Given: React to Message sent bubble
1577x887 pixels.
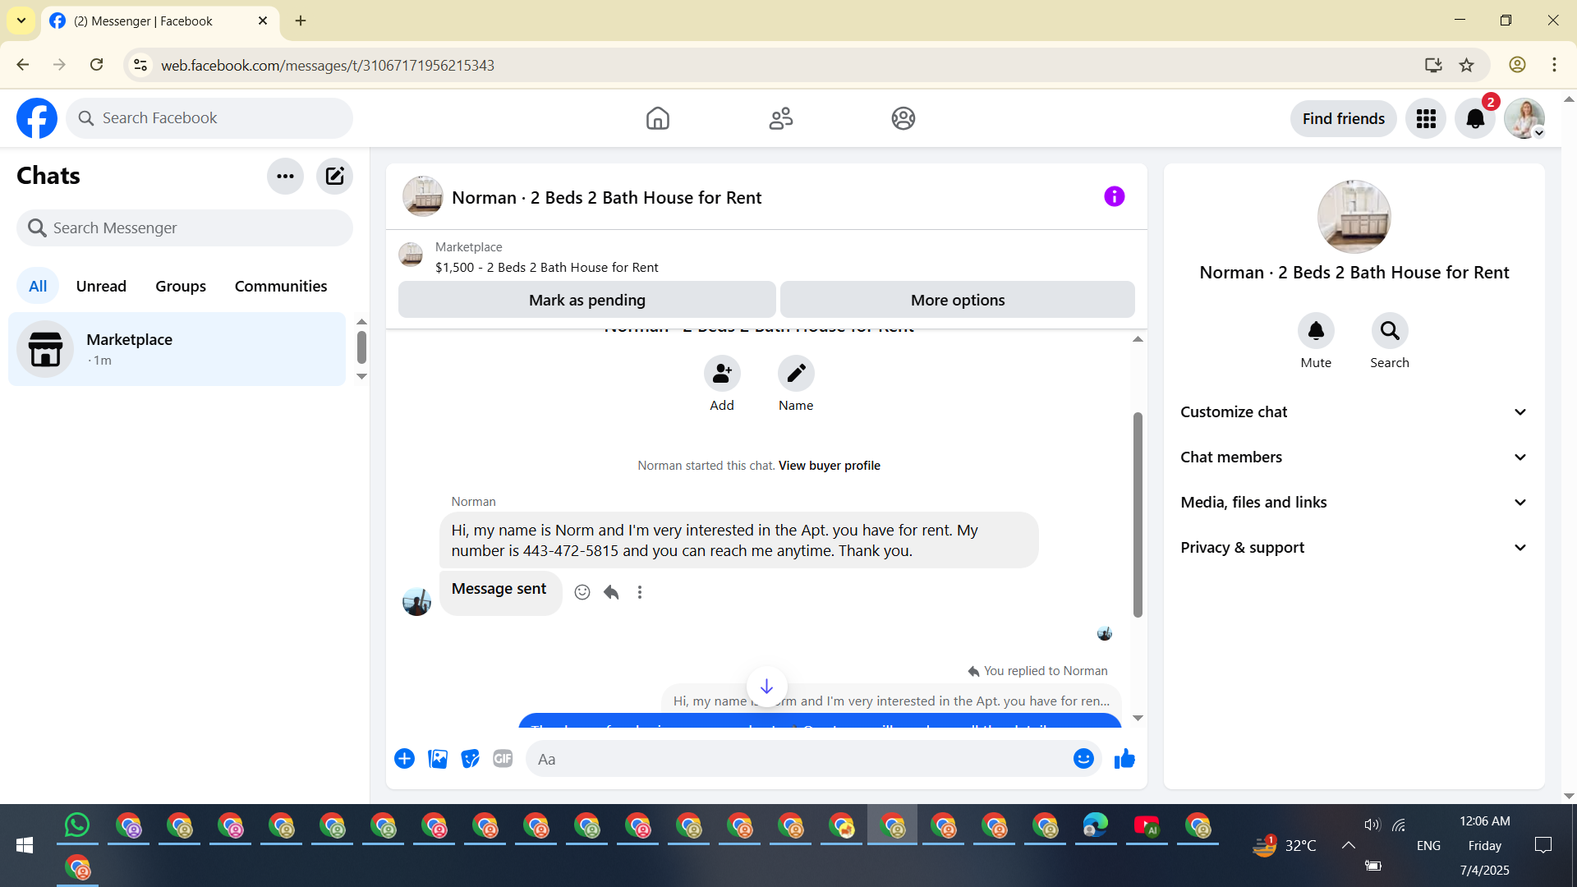Looking at the screenshot, I should click(582, 592).
